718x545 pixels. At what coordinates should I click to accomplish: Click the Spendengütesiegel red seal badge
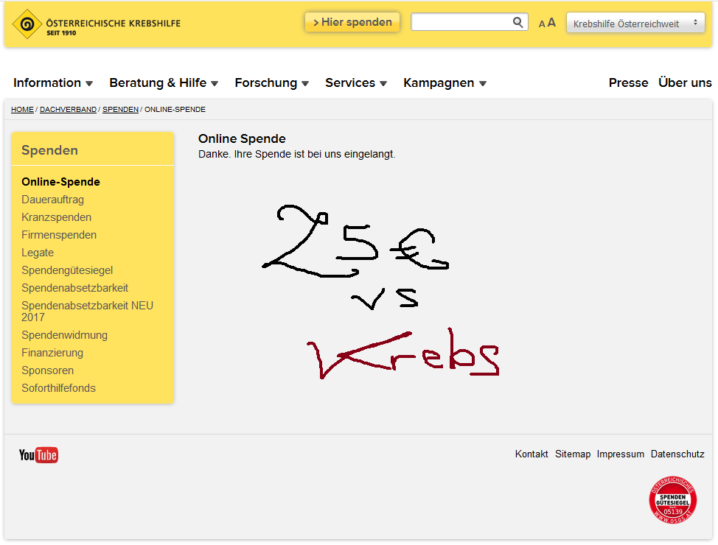(673, 499)
